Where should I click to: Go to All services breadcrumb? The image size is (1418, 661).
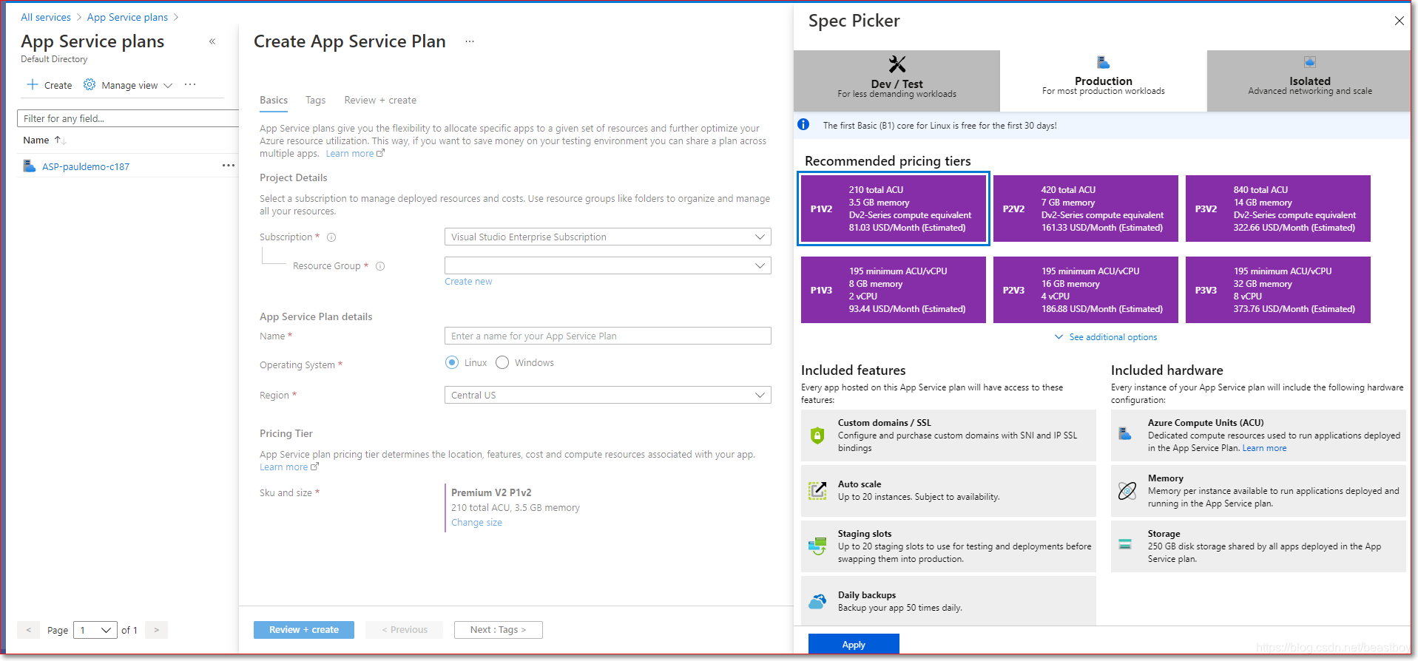pos(46,17)
